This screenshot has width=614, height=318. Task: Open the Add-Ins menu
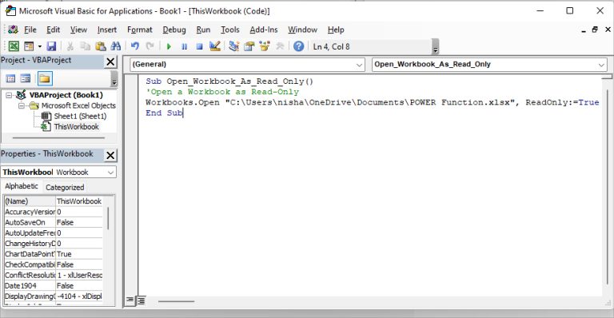(x=264, y=30)
